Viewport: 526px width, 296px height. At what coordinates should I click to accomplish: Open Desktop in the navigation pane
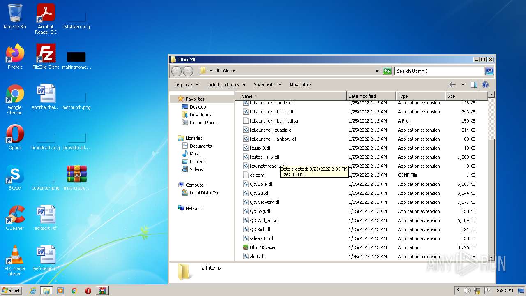click(198, 107)
